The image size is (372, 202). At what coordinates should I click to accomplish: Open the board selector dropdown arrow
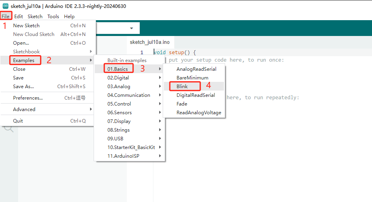(132, 28)
